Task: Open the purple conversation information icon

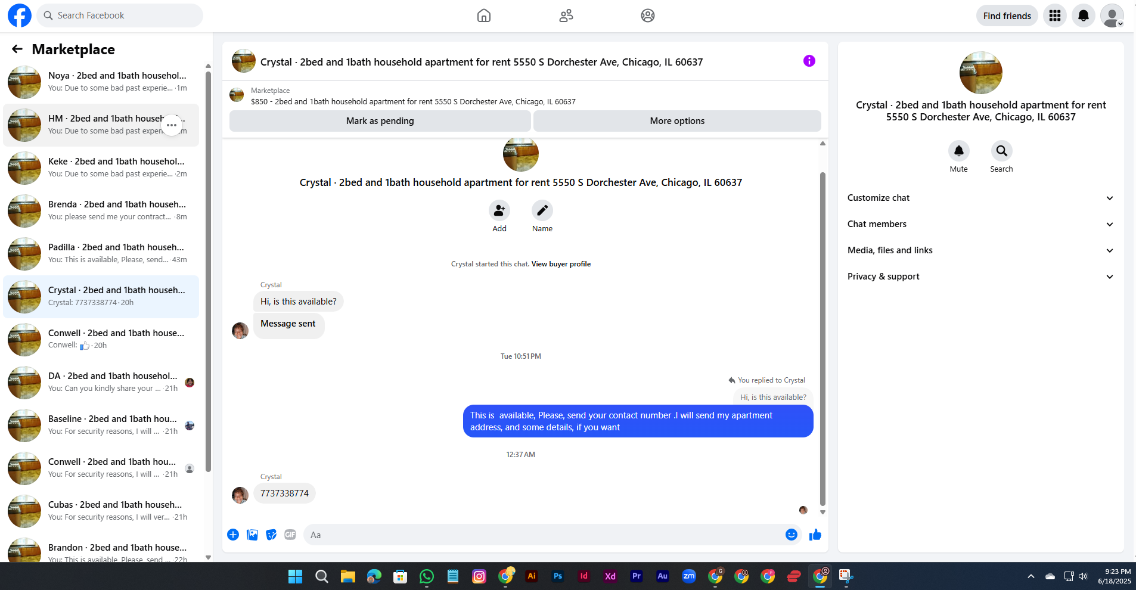Action: click(809, 61)
